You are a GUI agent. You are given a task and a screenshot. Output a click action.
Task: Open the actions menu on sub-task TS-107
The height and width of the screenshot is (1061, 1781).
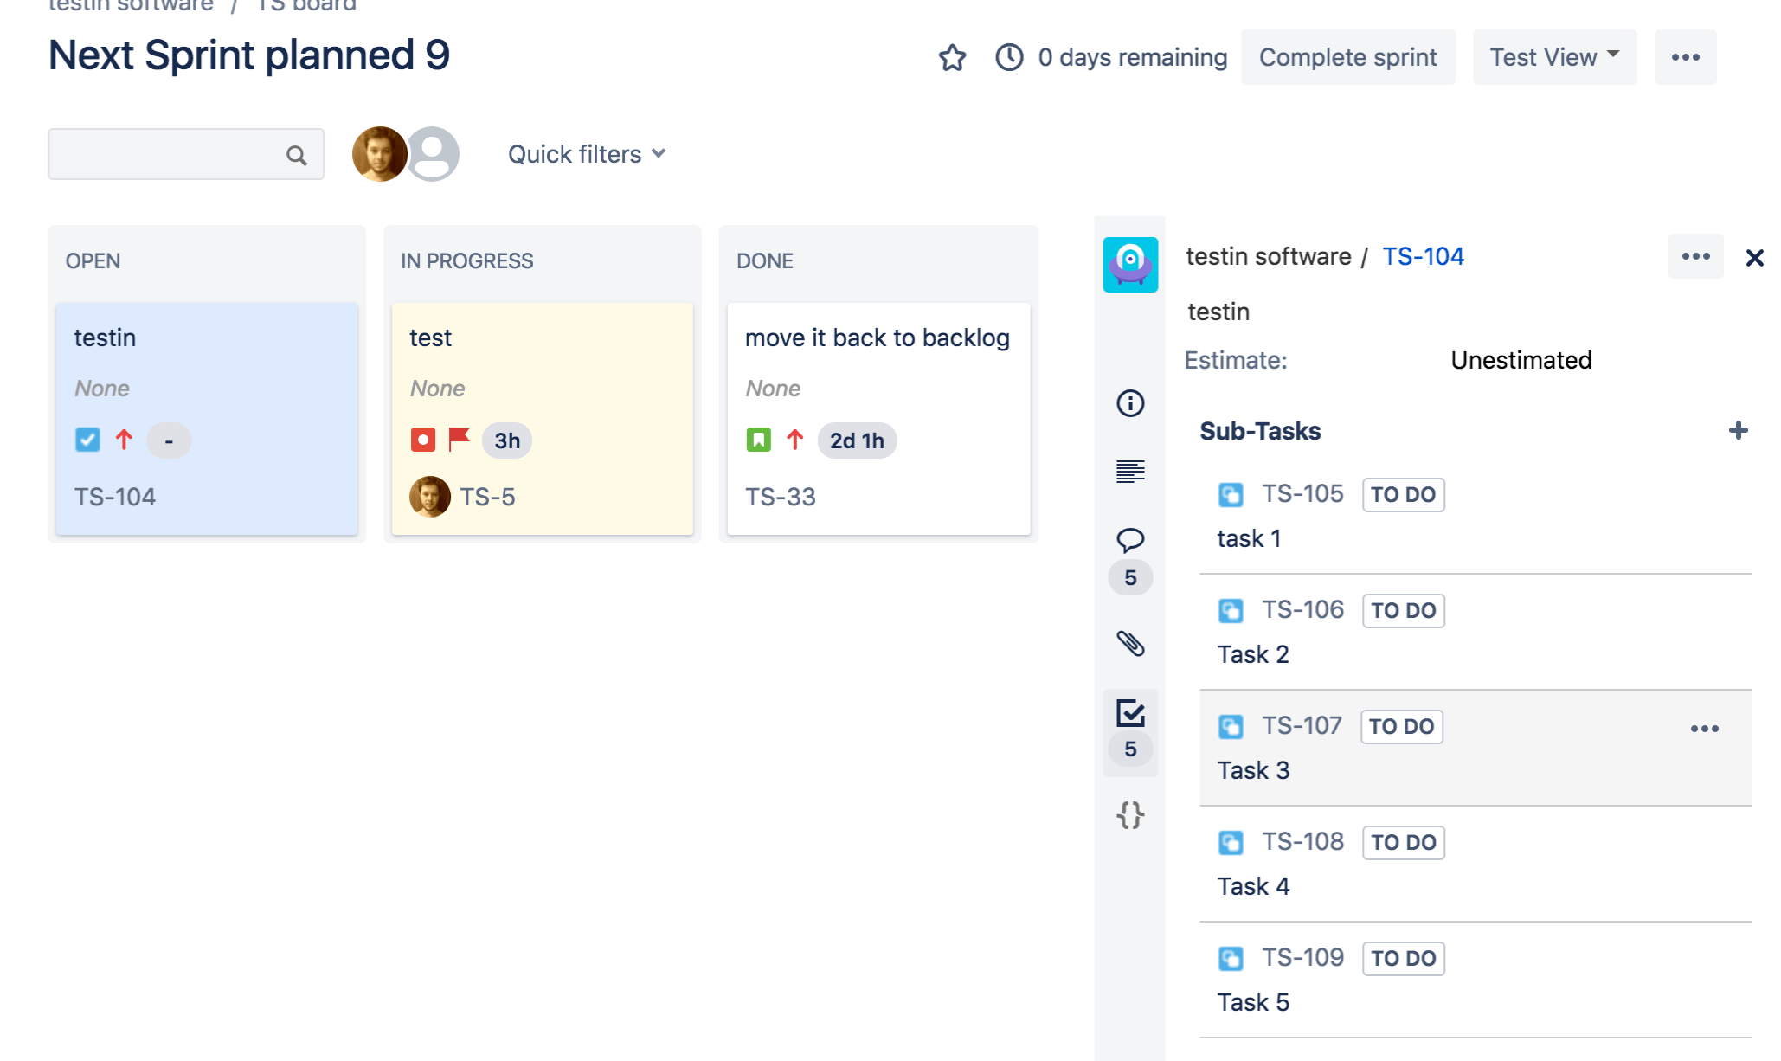coord(1705,728)
